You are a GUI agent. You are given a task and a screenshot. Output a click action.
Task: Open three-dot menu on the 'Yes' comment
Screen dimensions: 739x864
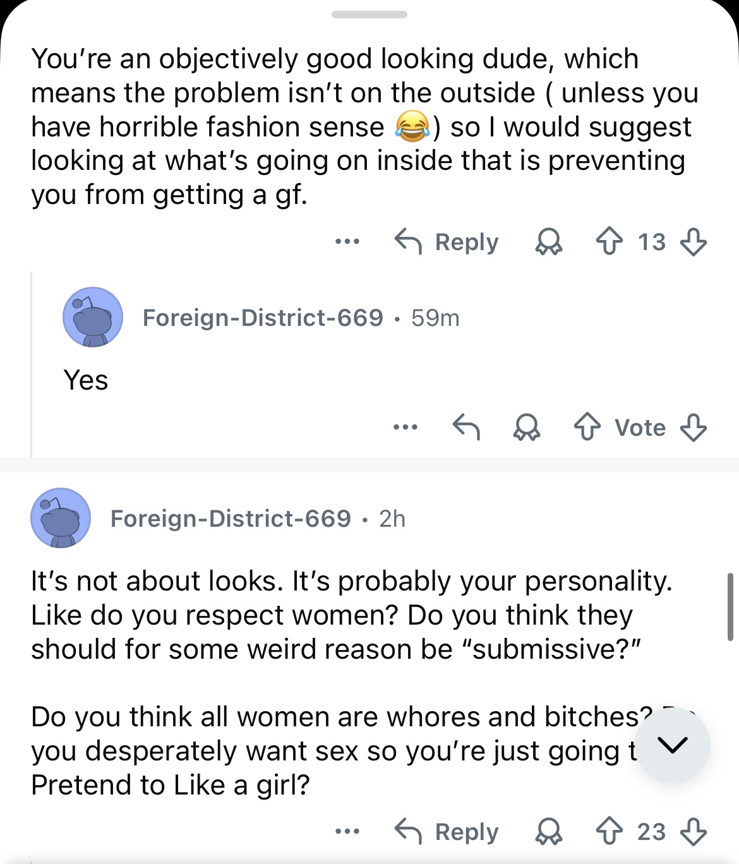tap(405, 428)
